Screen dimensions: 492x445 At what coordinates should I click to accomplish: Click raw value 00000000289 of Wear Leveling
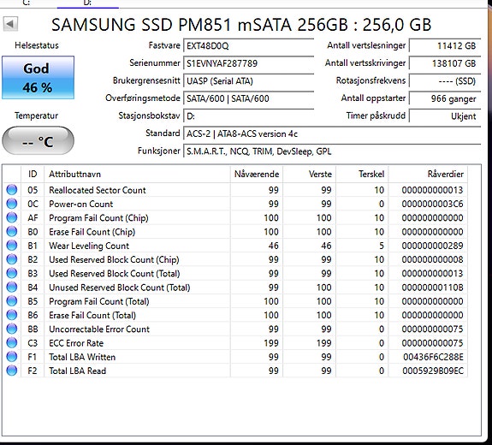(432, 246)
